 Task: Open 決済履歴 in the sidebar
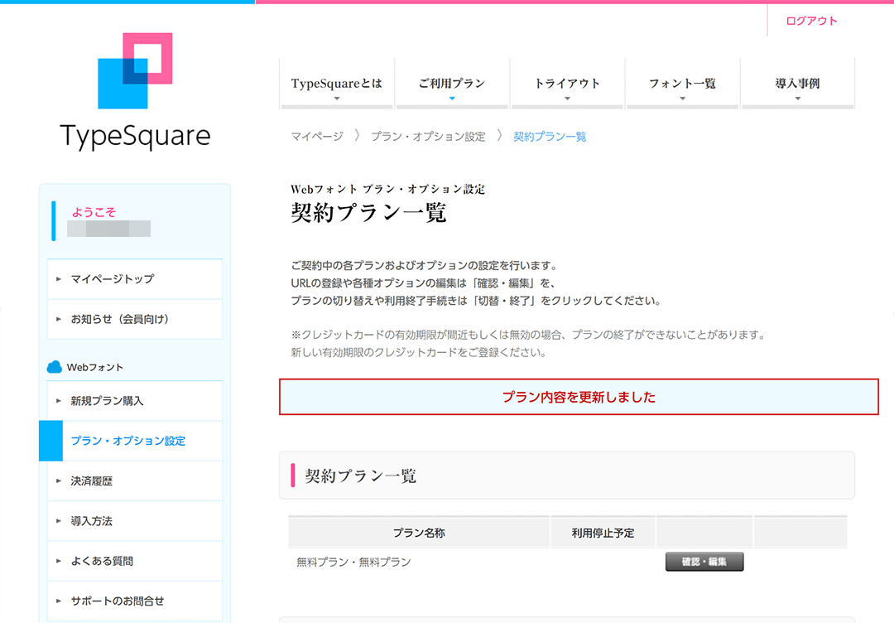point(135,481)
